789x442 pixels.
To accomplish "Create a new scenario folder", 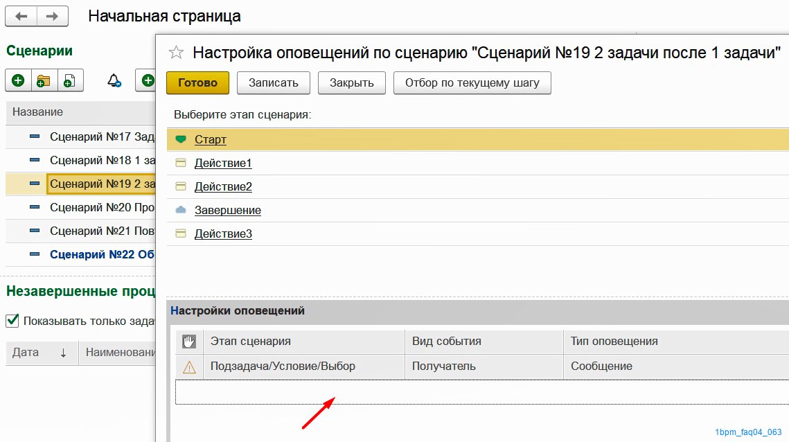I will (44, 80).
